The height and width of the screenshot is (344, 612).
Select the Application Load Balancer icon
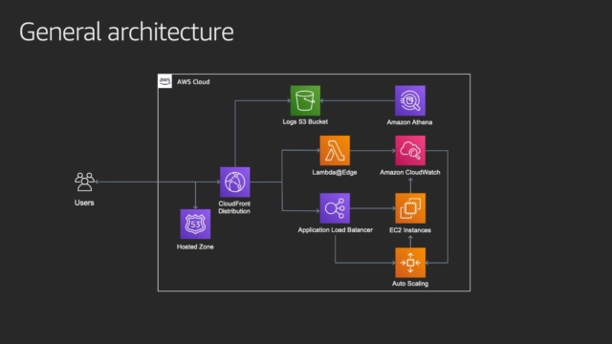335,208
